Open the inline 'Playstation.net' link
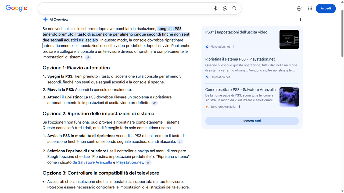Image resolution: width=344 pixels, height=193 pixels. 130,162
